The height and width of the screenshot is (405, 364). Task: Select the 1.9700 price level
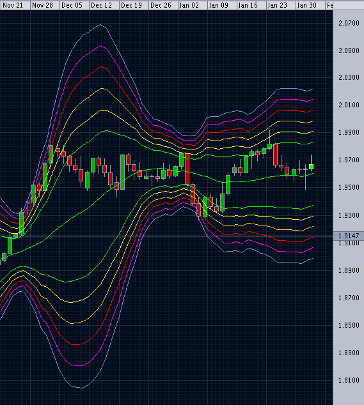349,160
